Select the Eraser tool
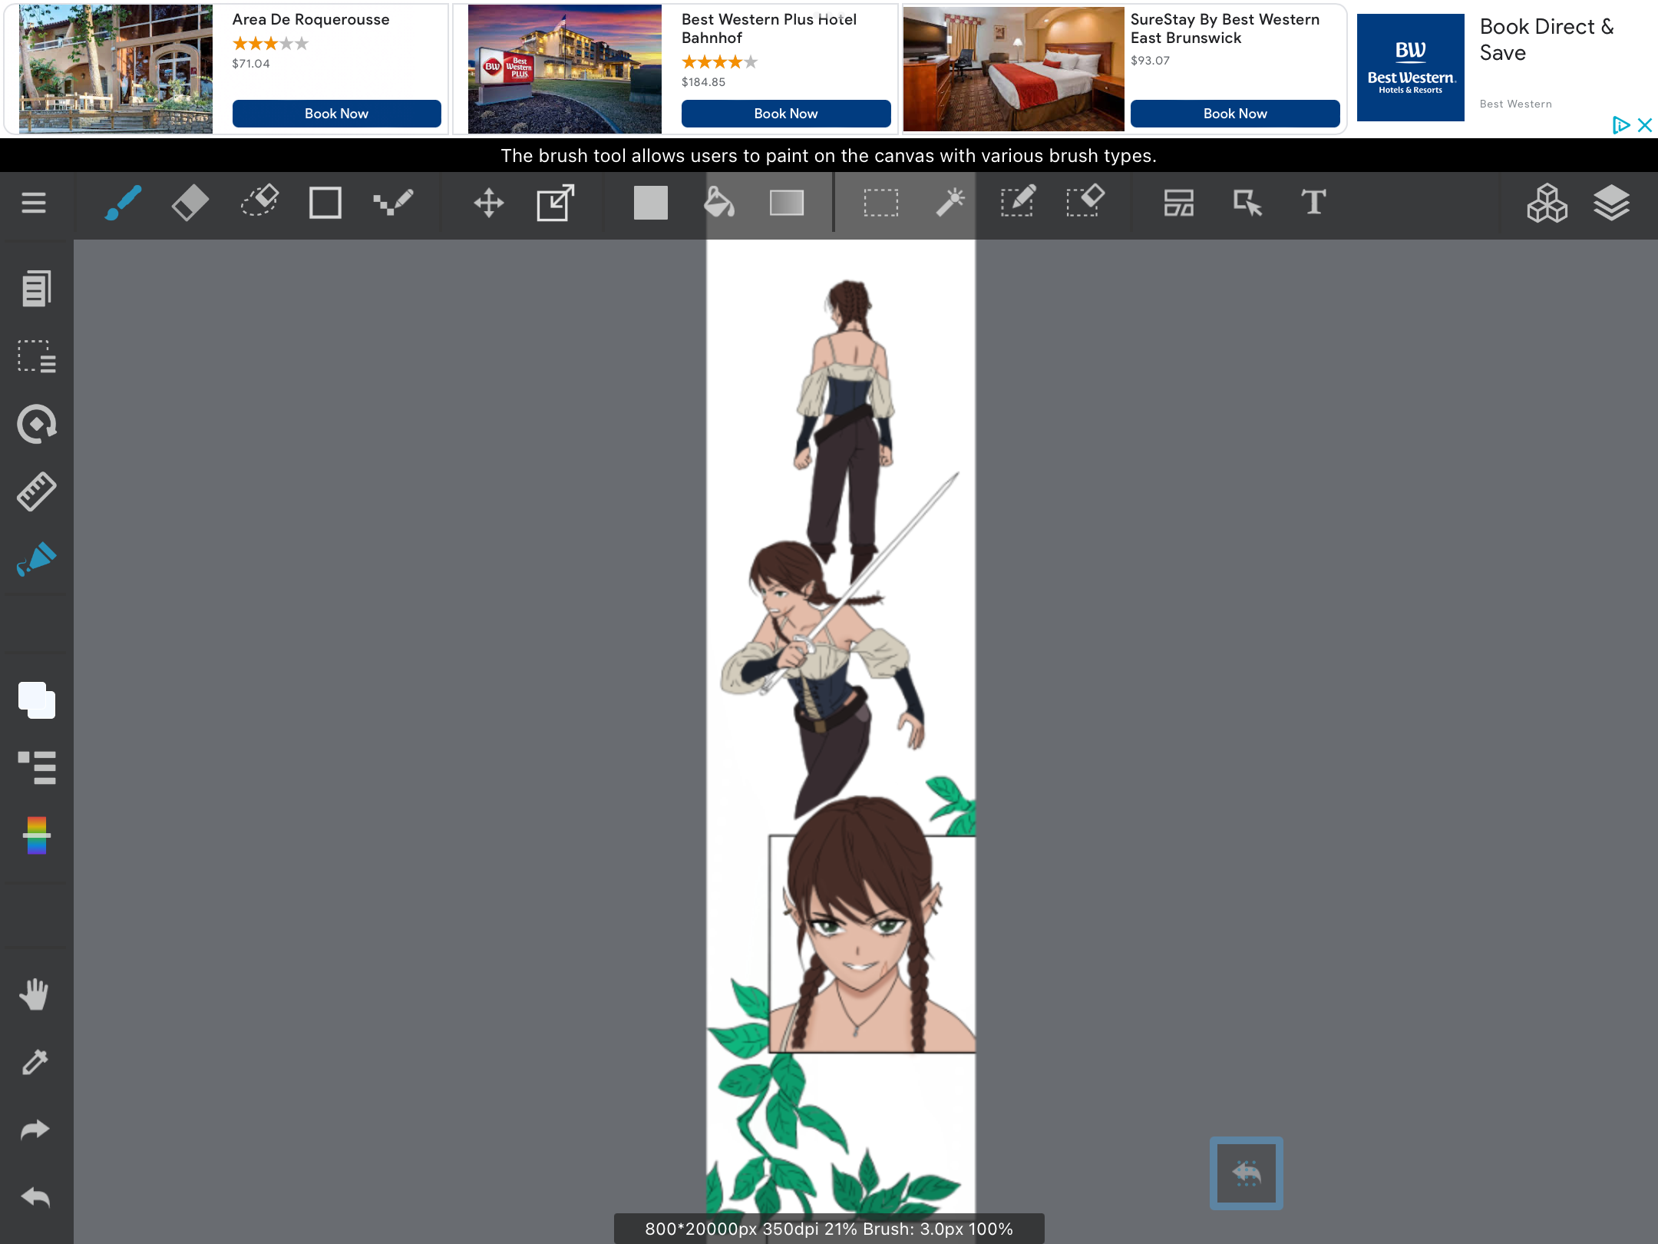1658x1244 pixels. tap(190, 203)
